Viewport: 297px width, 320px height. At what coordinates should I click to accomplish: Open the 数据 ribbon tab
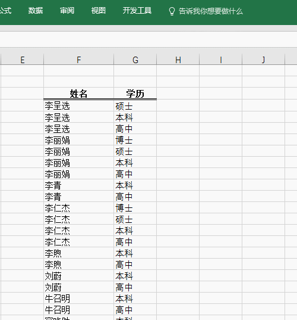[36, 11]
